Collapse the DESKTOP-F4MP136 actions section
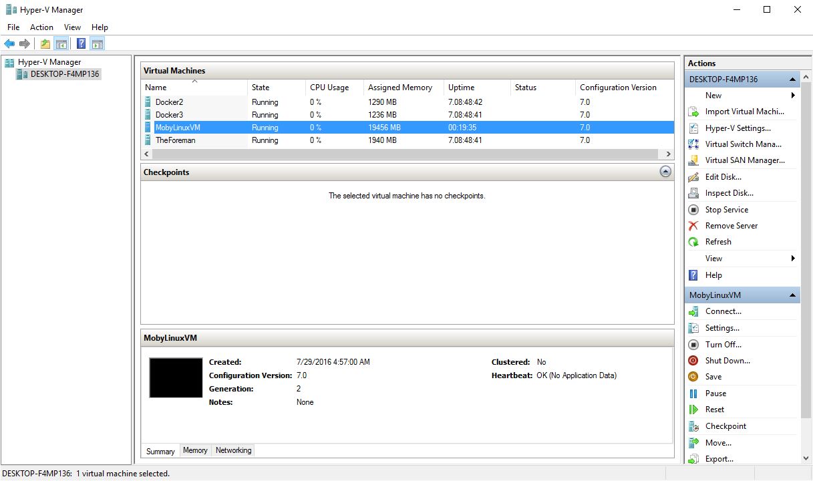The image size is (813, 481). click(x=792, y=79)
